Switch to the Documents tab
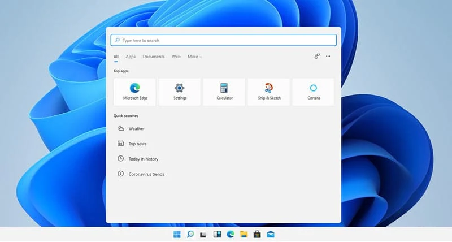This screenshot has width=452, height=242. click(154, 57)
